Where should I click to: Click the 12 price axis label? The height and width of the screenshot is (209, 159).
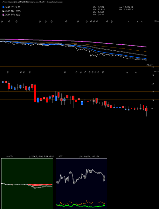(x=152, y=84)
